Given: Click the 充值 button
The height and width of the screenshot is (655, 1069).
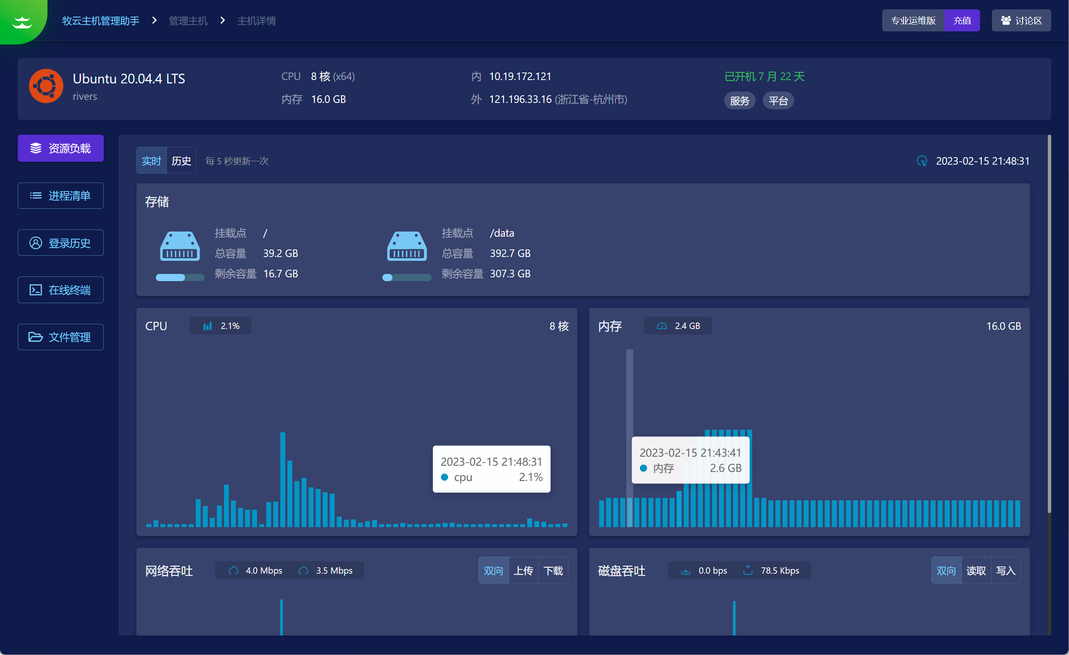Looking at the screenshot, I should pos(962,20).
